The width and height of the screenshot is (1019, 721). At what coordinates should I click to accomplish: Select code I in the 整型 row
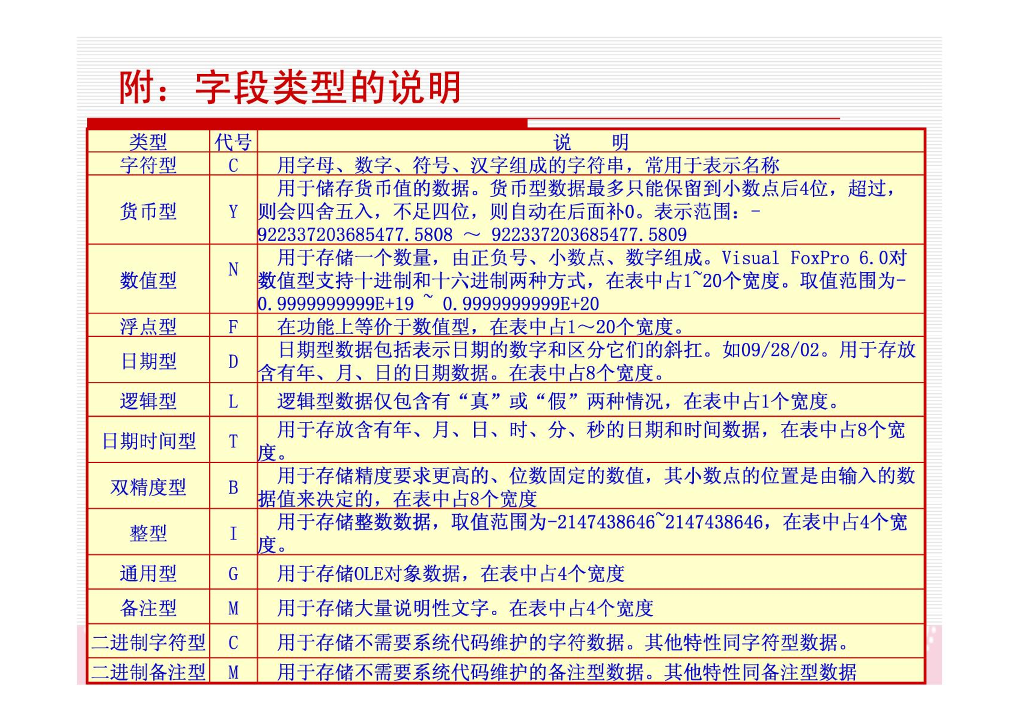pyautogui.click(x=233, y=533)
